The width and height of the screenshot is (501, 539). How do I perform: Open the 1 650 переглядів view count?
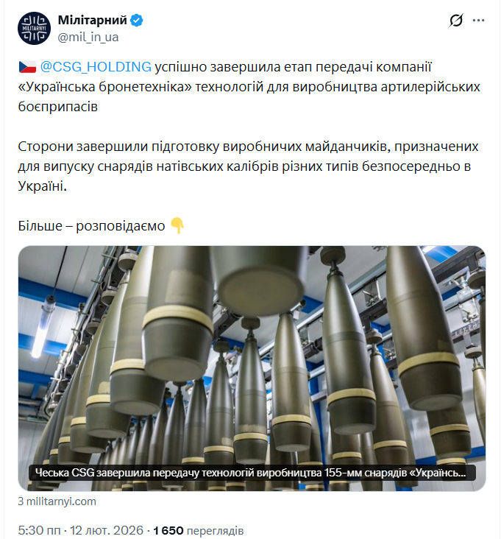(x=198, y=530)
